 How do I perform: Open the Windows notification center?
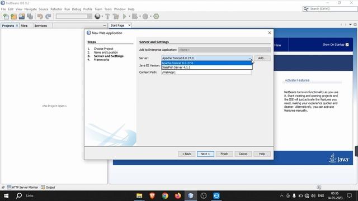(x=349, y=196)
